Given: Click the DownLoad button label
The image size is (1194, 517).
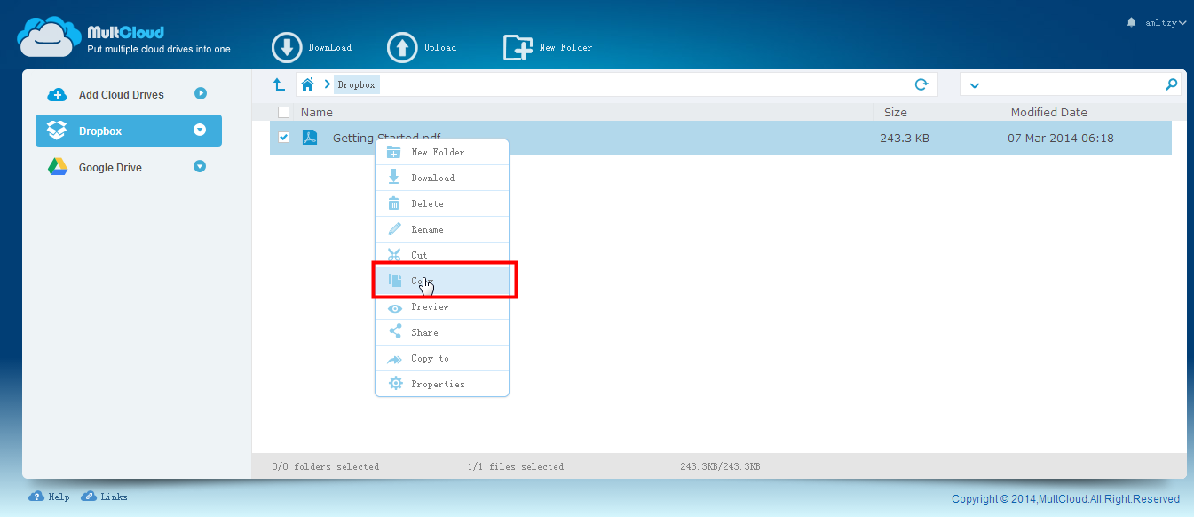Looking at the screenshot, I should [x=330, y=47].
